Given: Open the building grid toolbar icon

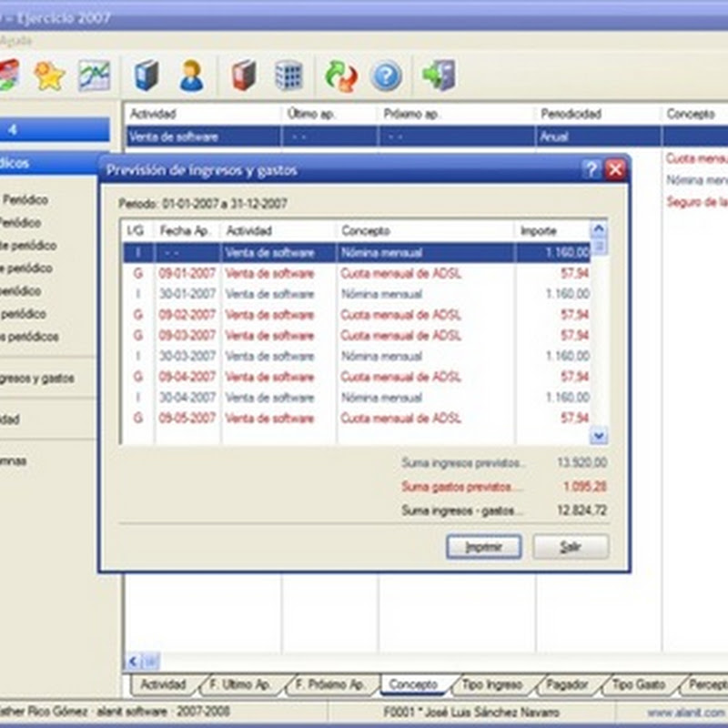Looking at the screenshot, I should pos(288,76).
